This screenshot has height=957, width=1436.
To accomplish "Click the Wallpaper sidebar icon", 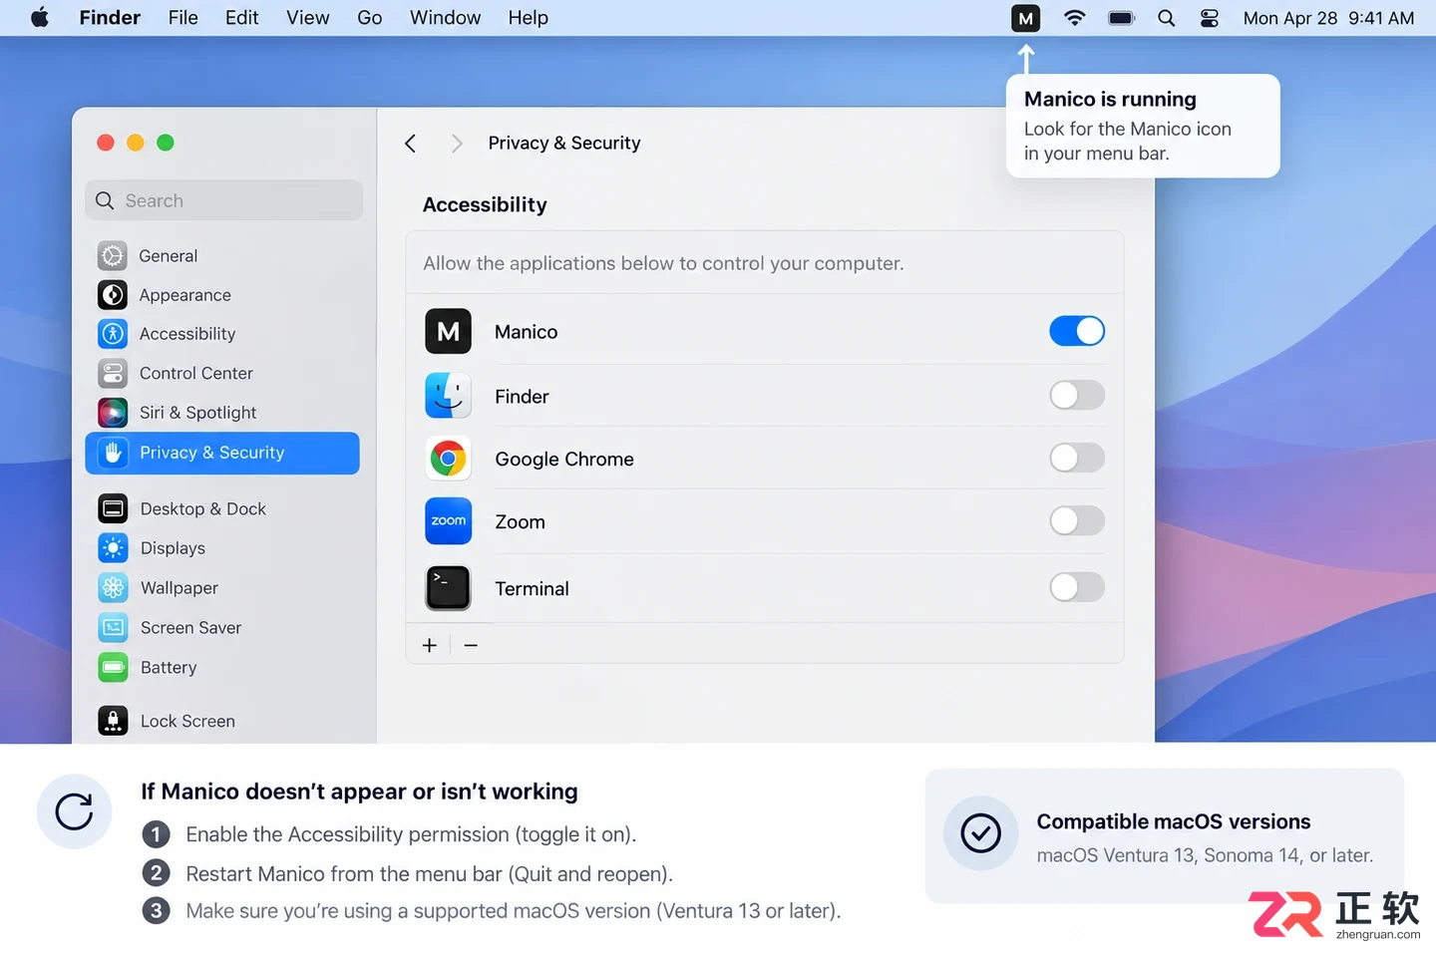I will coord(113,588).
